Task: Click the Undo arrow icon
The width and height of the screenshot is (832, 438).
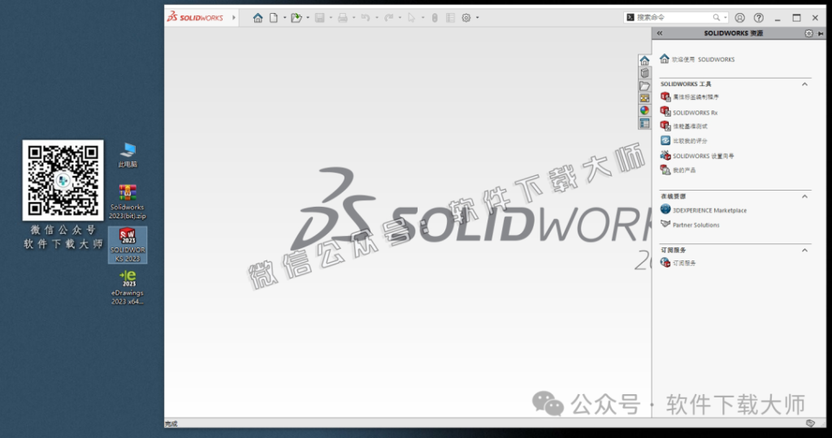Action: [x=366, y=18]
